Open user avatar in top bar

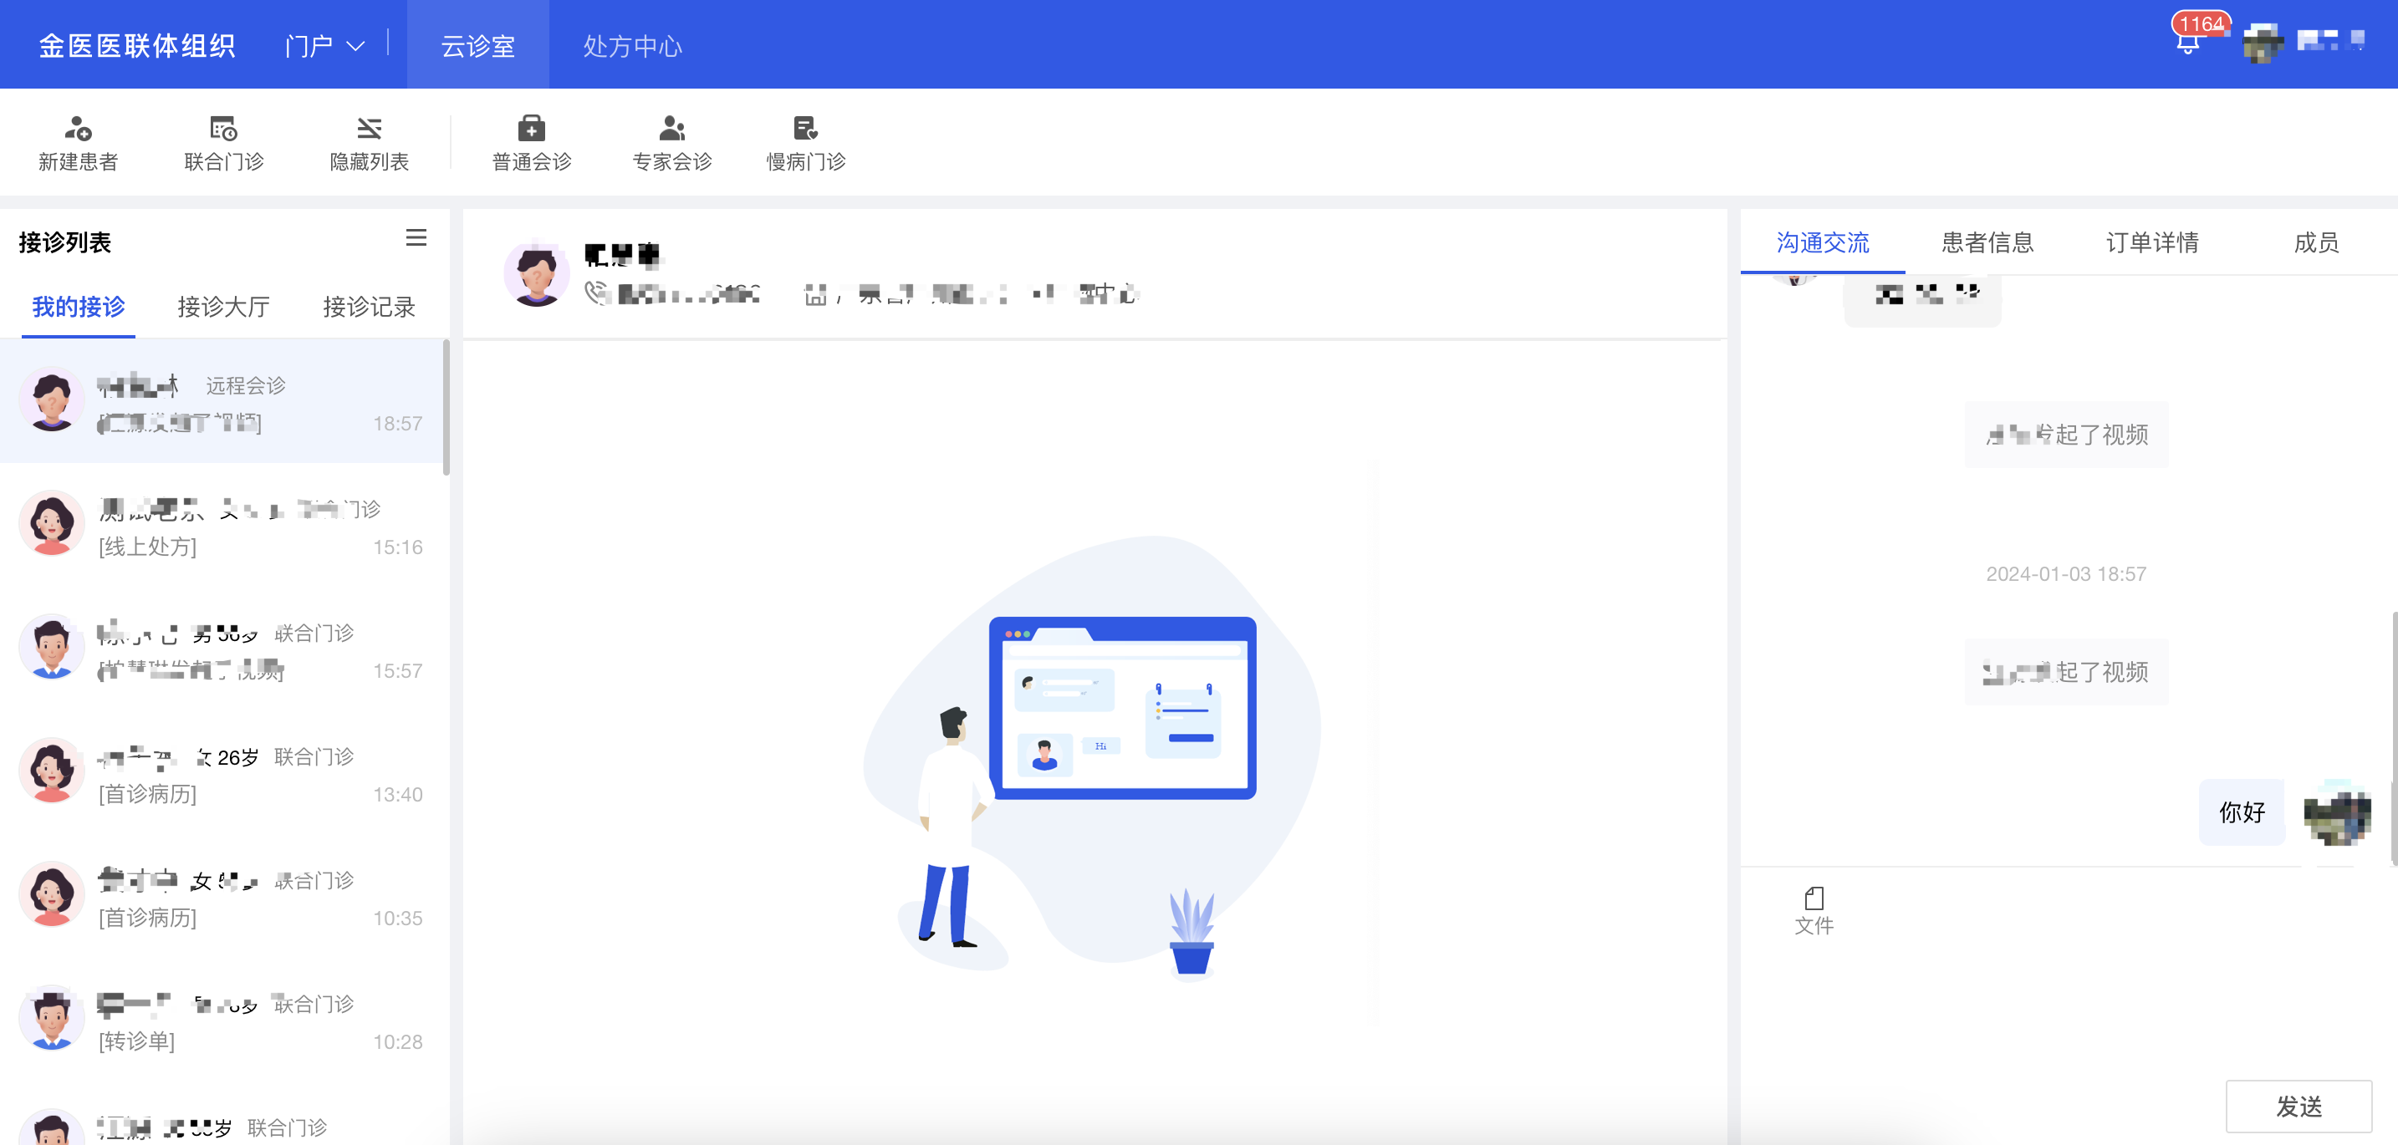point(2263,43)
